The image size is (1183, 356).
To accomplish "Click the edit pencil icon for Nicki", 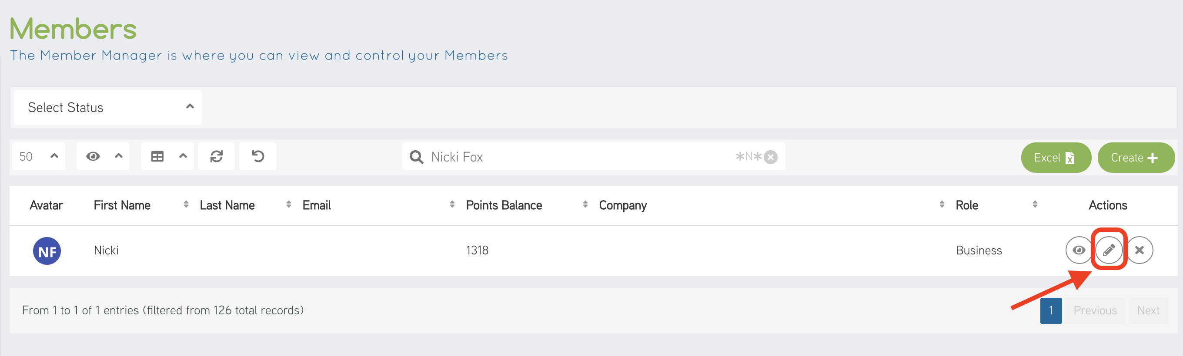I will click(1108, 250).
